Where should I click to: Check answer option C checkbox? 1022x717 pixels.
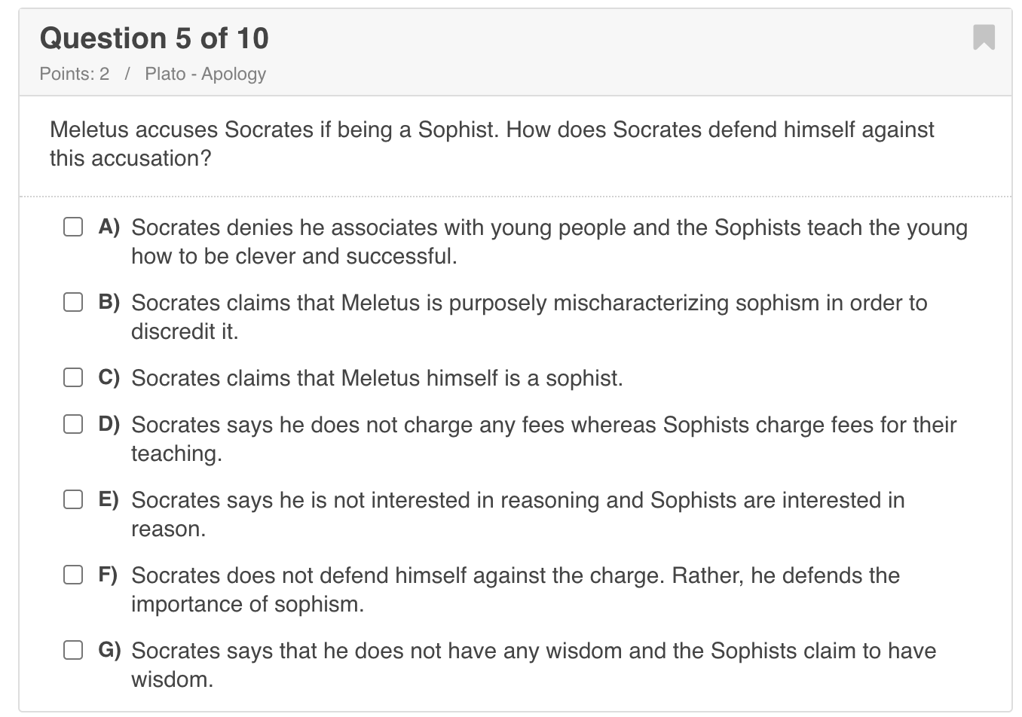point(72,377)
